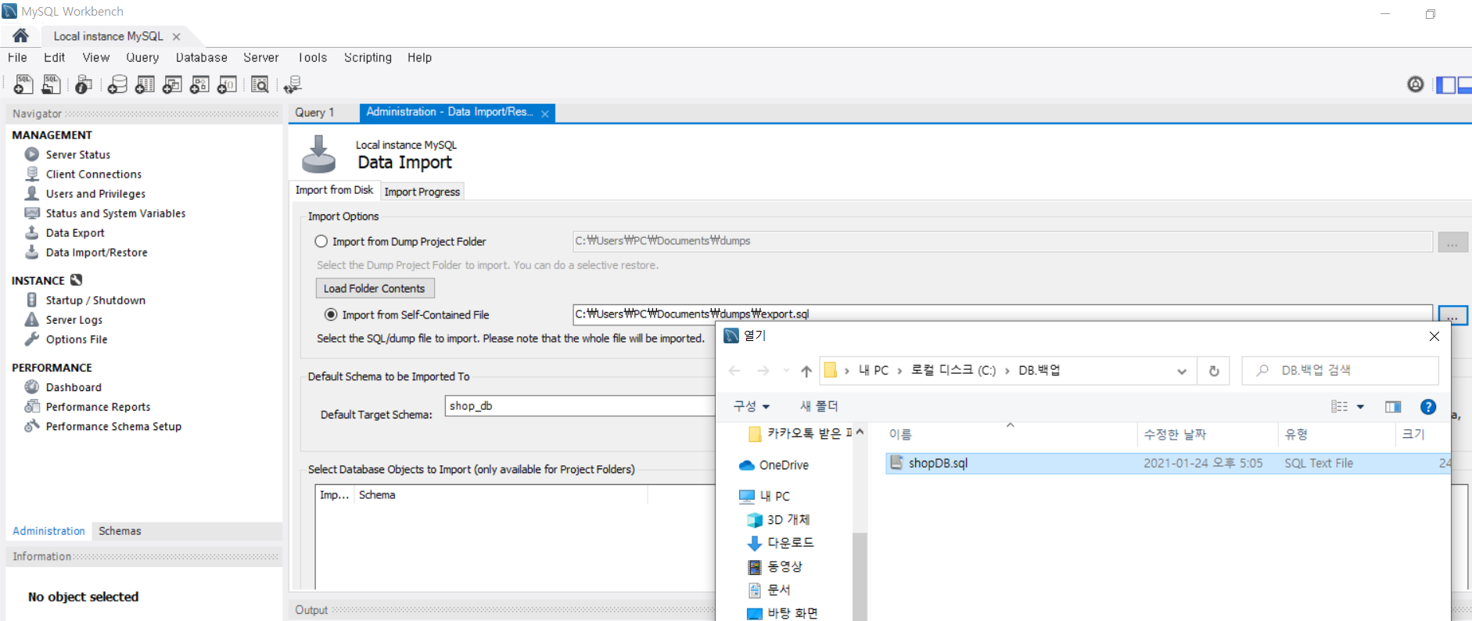Image resolution: width=1472 pixels, height=621 pixels.
Task: Click the new SQL tab icon
Action: [23, 84]
